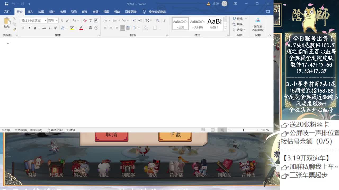Center the paragraph text

coord(111,28)
